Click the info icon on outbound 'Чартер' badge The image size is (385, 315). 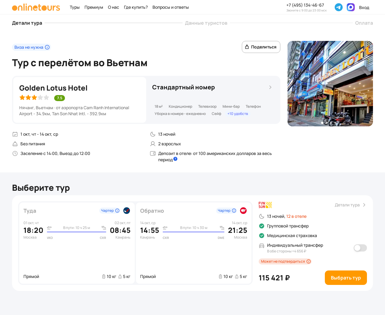pyautogui.click(x=117, y=211)
